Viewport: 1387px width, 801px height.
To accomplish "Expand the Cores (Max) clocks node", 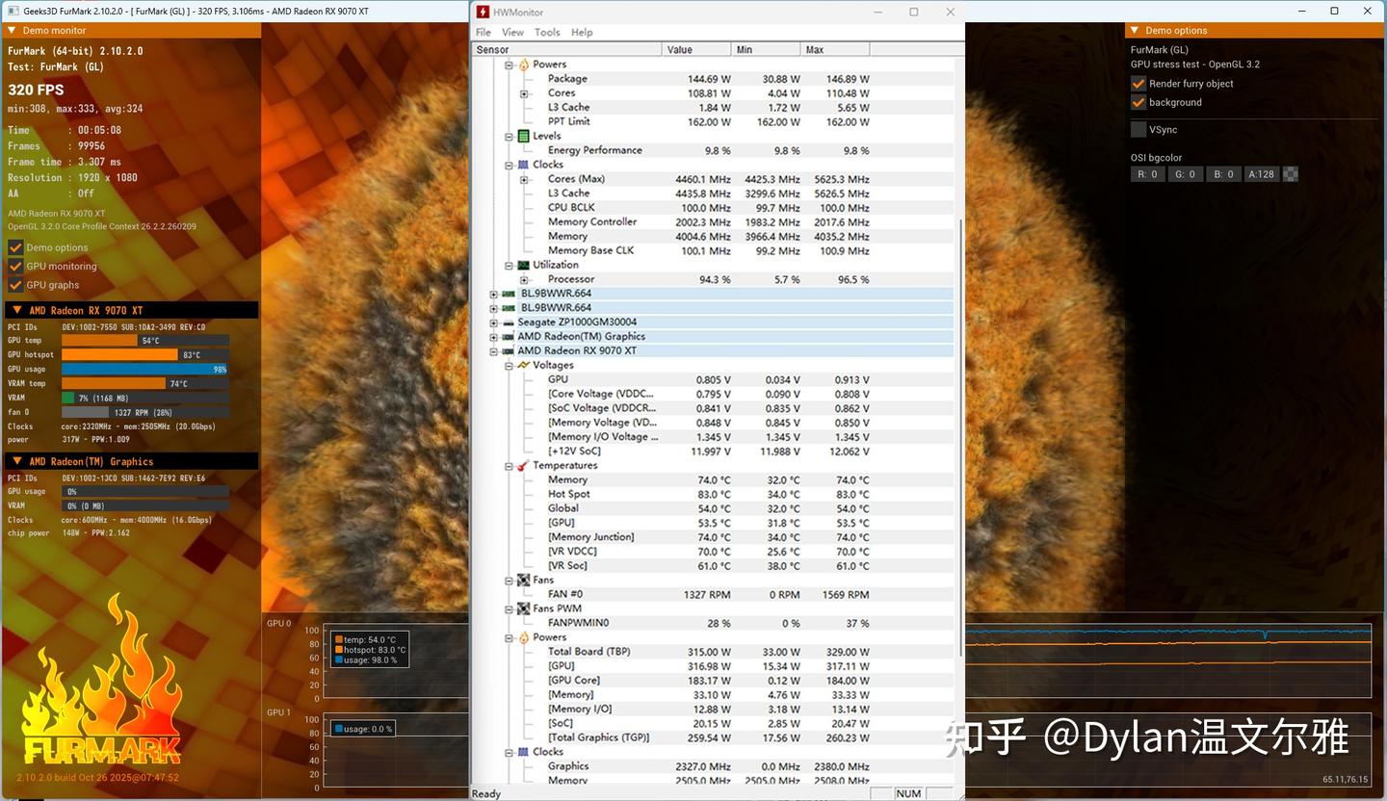I will (524, 179).
